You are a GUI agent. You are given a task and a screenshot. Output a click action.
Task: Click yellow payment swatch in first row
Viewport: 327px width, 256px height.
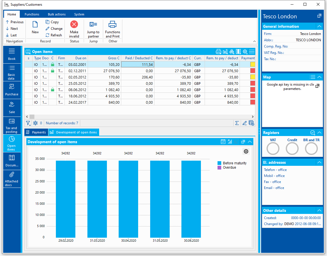click(252, 64)
